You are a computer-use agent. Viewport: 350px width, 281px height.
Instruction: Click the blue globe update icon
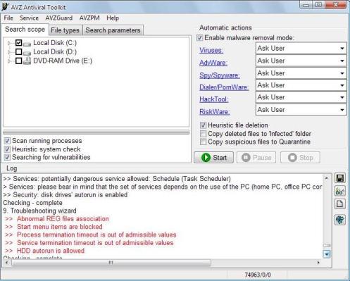pos(340,220)
